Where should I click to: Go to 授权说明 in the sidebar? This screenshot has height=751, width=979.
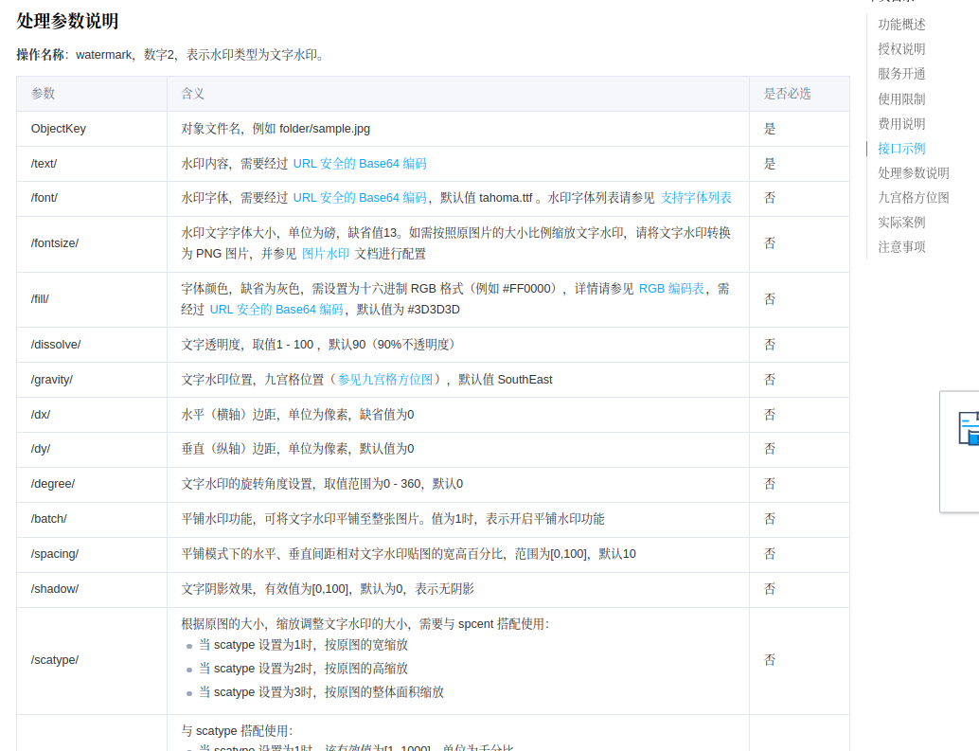(x=901, y=48)
